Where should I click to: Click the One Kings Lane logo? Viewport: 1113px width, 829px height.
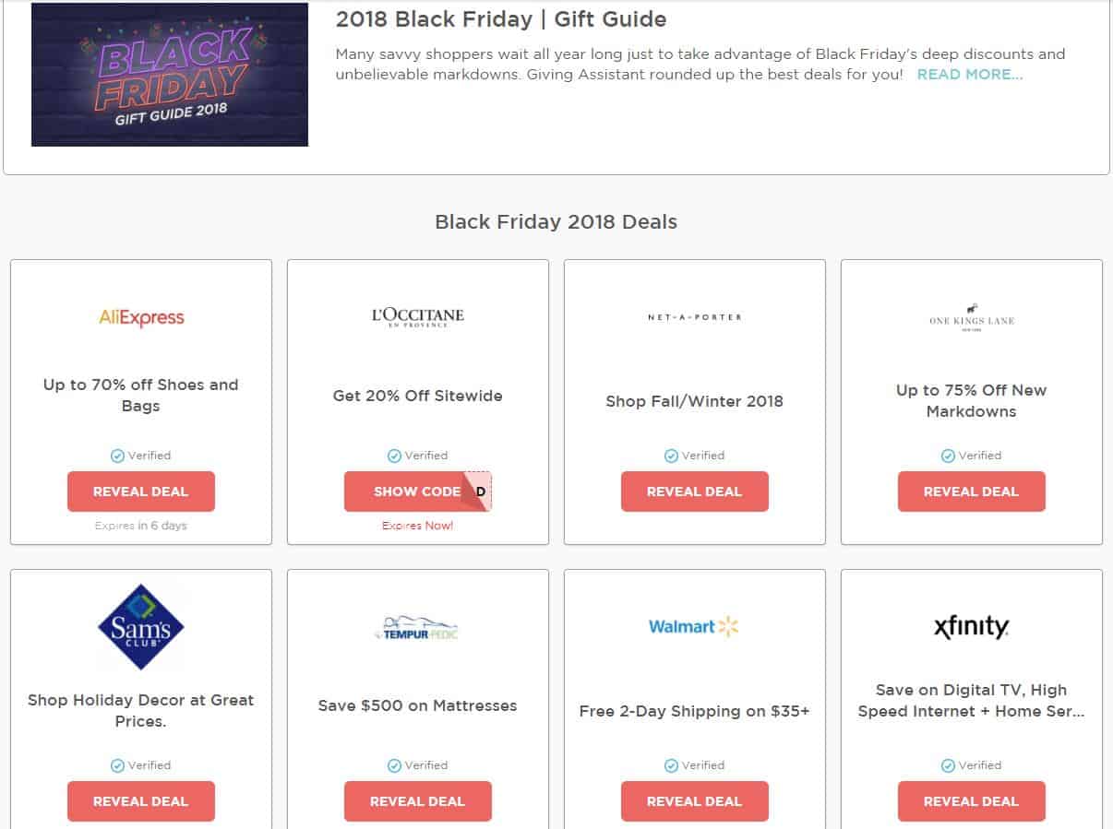971,318
